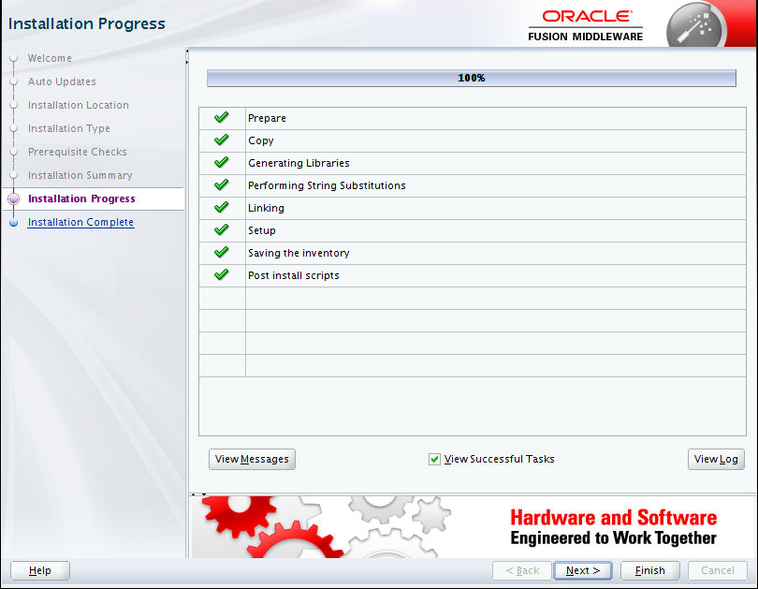This screenshot has width=758, height=589.
Task: Click the View Messages button
Action: click(251, 459)
